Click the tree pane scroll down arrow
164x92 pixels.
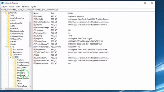click(30, 86)
